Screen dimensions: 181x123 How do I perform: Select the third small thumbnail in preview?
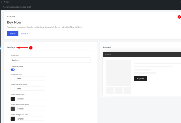click(x=127, y=90)
